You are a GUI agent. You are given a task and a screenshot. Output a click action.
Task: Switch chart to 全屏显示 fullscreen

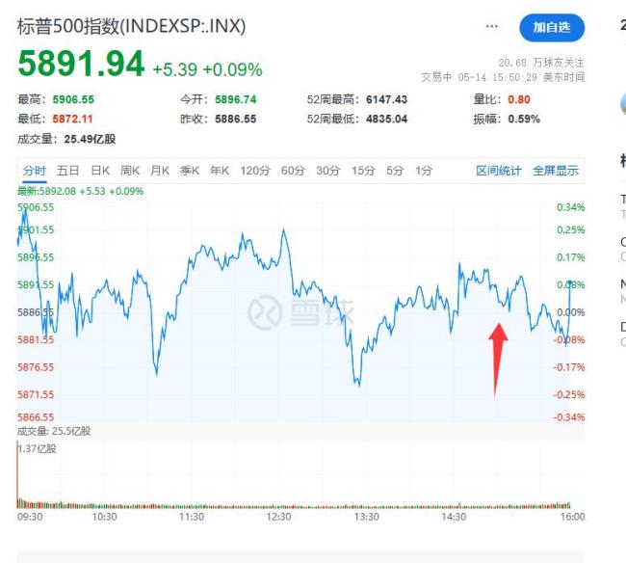pos(556,171)
